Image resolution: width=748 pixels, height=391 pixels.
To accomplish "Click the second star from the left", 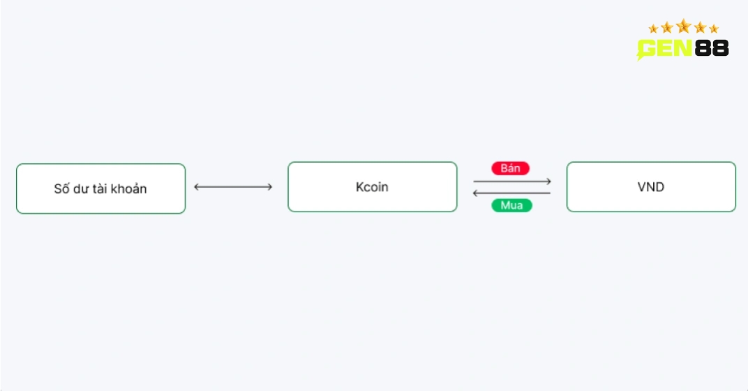I will pos(667,27).
